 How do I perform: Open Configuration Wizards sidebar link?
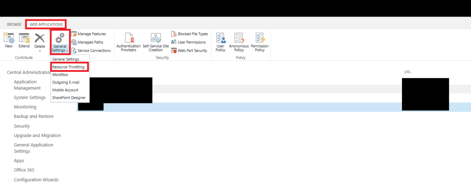pyautogui.click(x=36, y=180)
